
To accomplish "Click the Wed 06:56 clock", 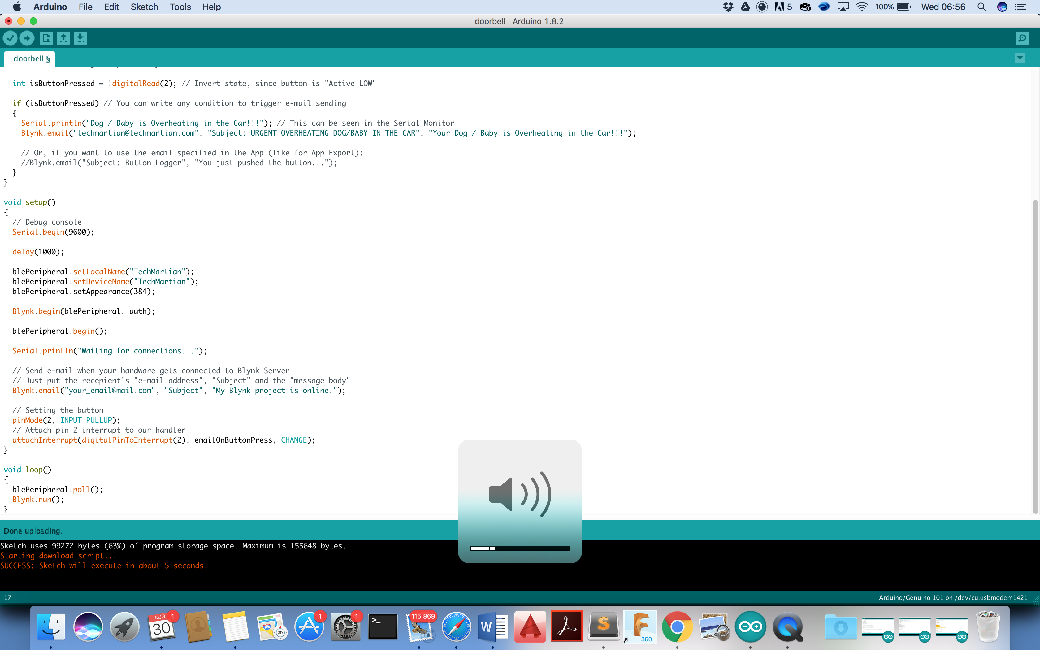I will (943, 7).
